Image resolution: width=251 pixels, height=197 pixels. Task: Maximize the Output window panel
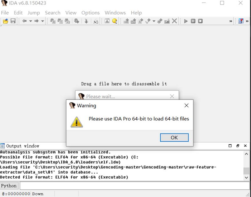coord(230,146)
